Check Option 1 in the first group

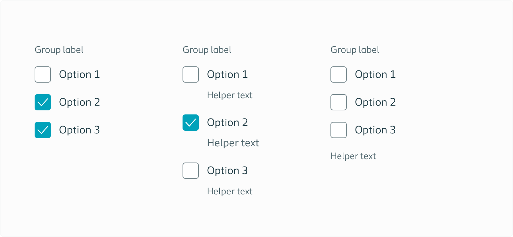tap(42, 74)
